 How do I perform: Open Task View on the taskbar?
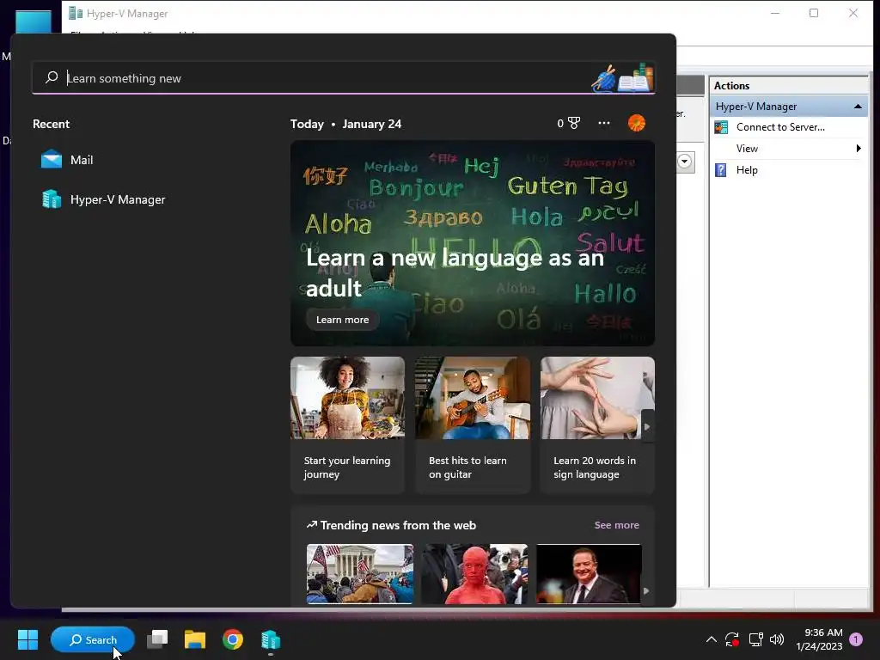click(x=157, y=639)
